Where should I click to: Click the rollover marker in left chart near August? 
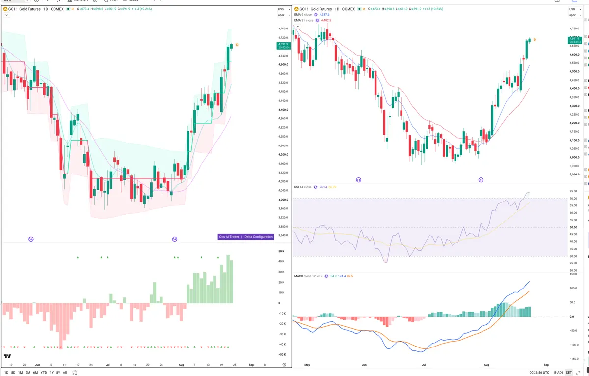174,239
